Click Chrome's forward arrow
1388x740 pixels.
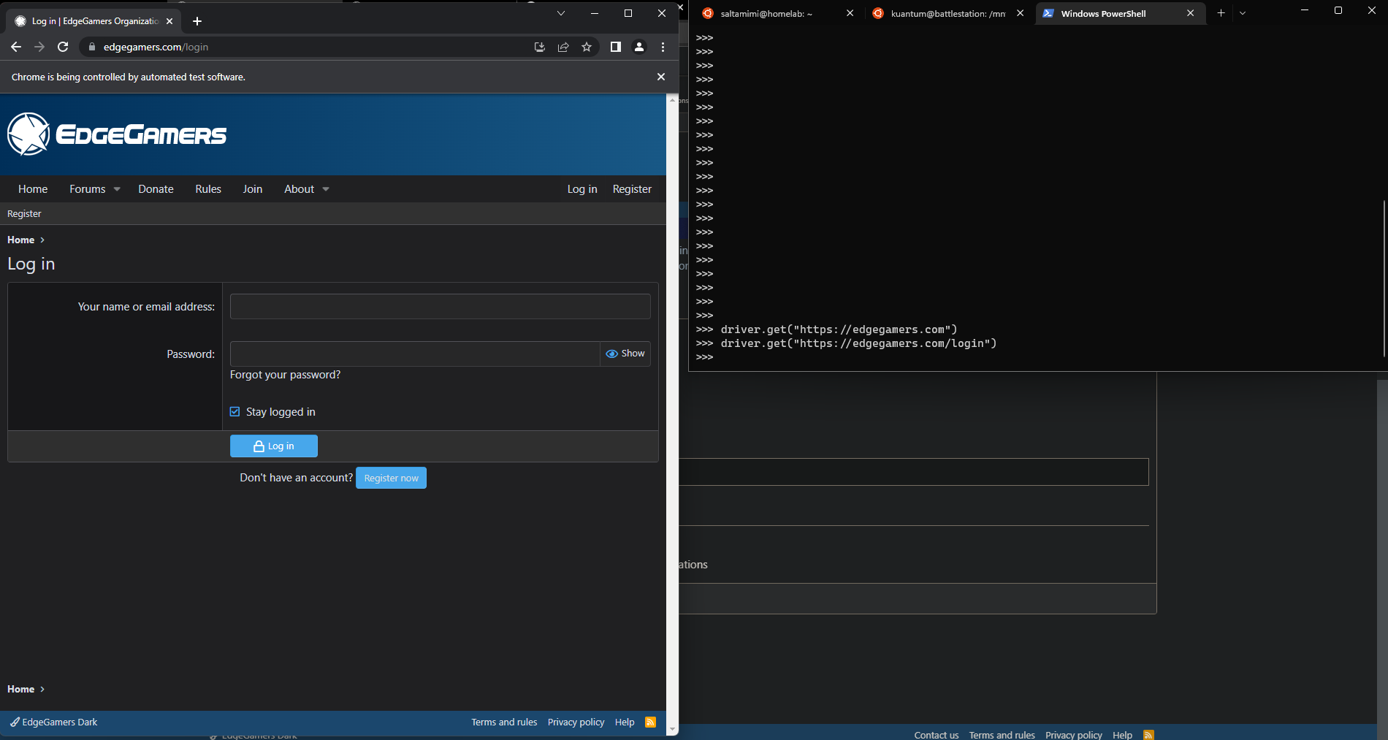pos(39,47)
